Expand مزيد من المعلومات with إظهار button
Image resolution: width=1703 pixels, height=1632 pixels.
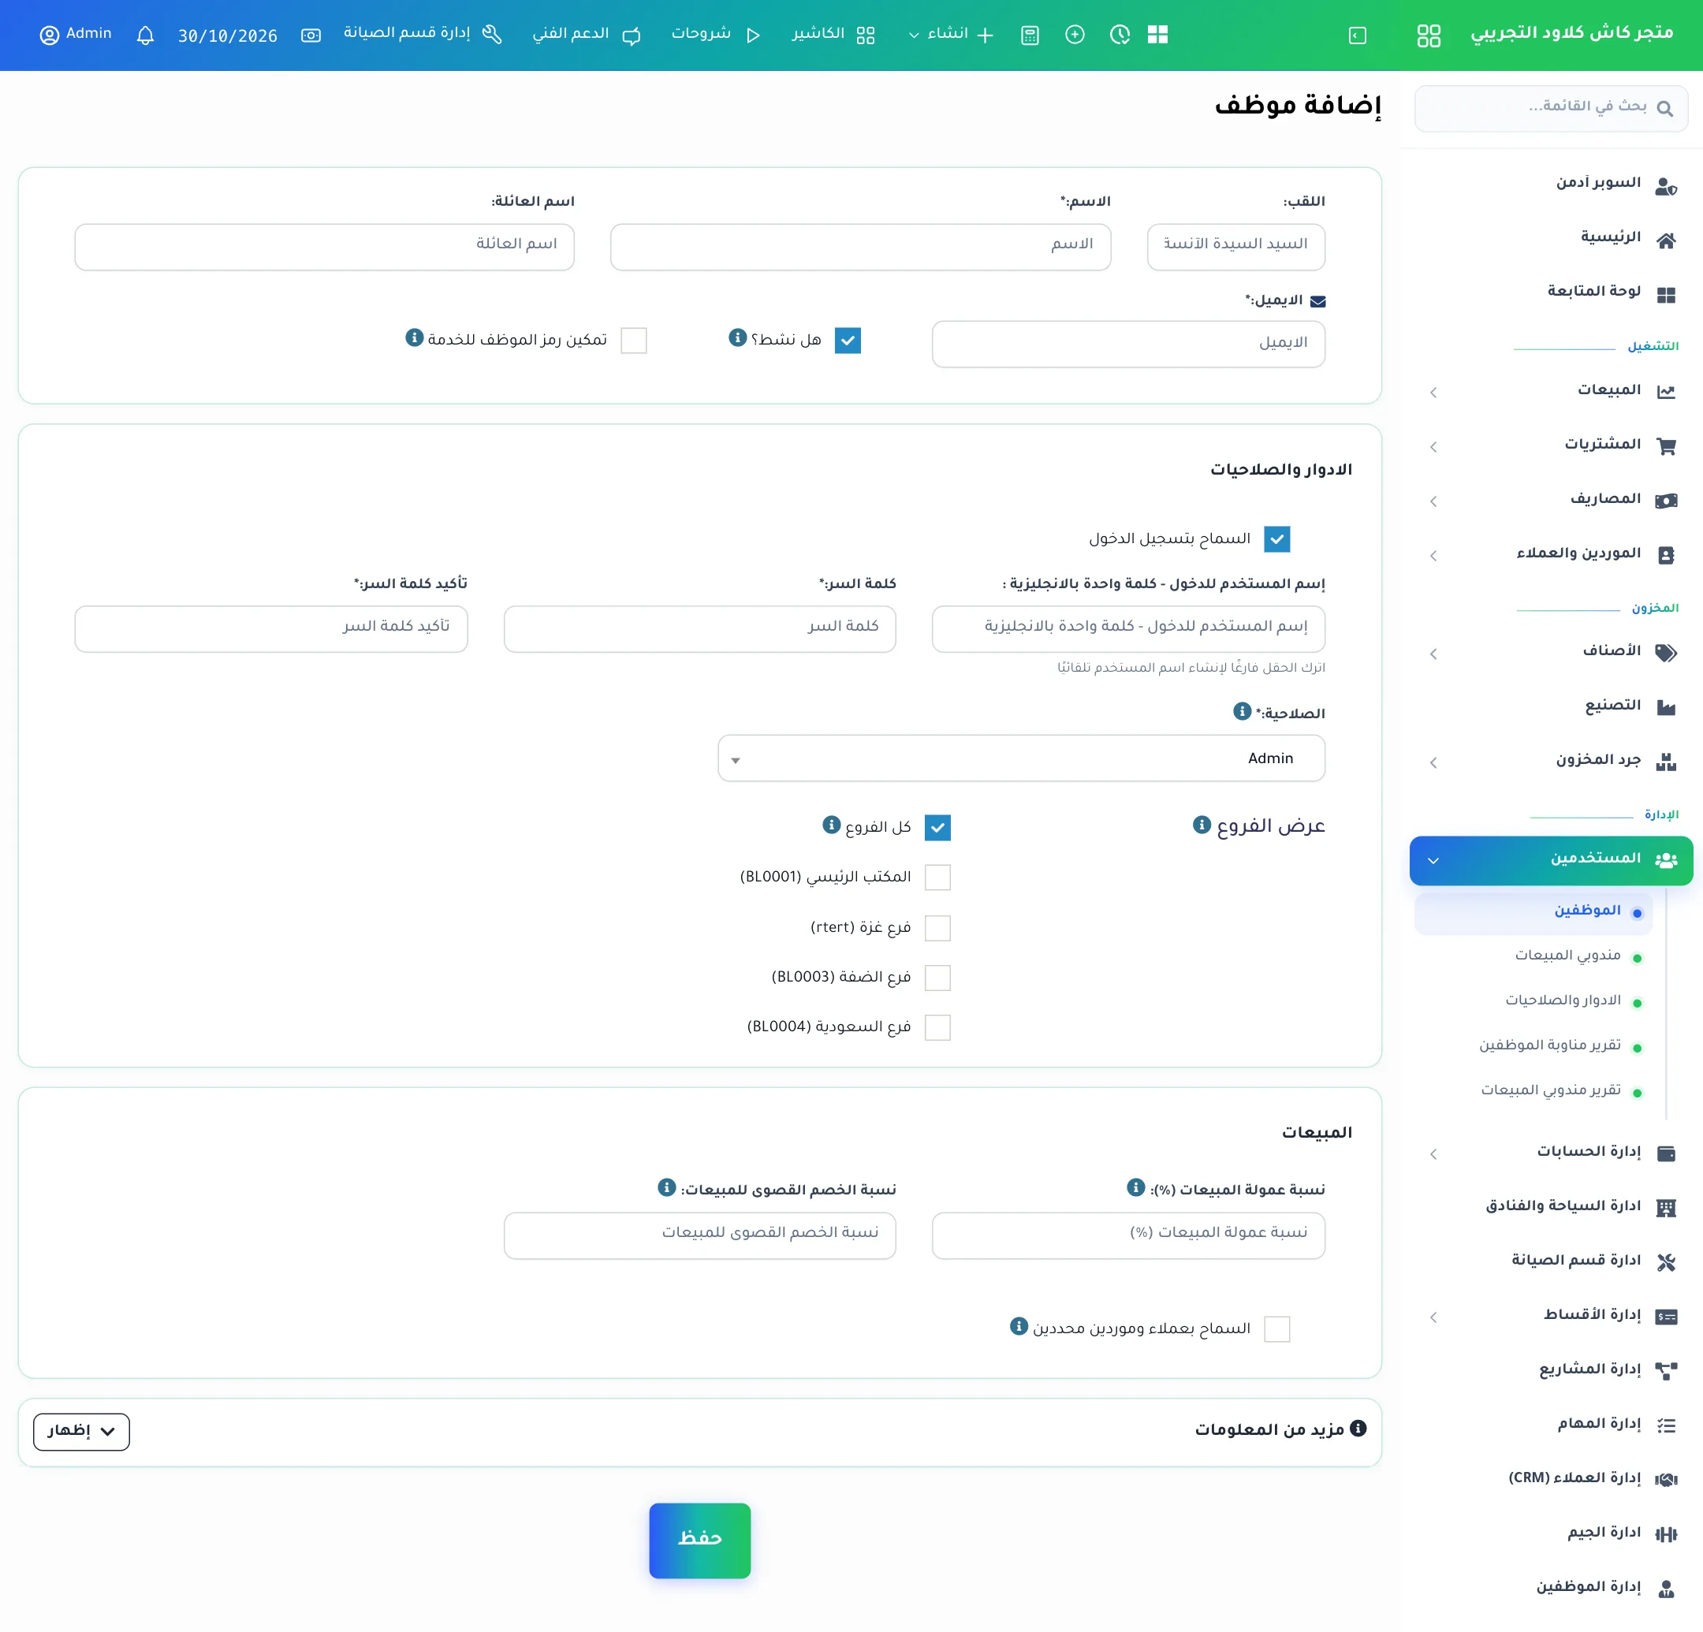click(82, 1432)
